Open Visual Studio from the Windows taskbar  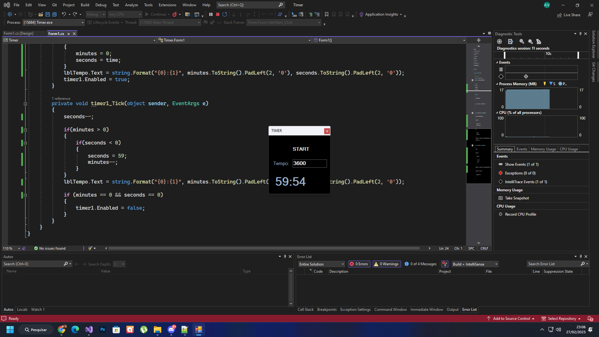89,330
